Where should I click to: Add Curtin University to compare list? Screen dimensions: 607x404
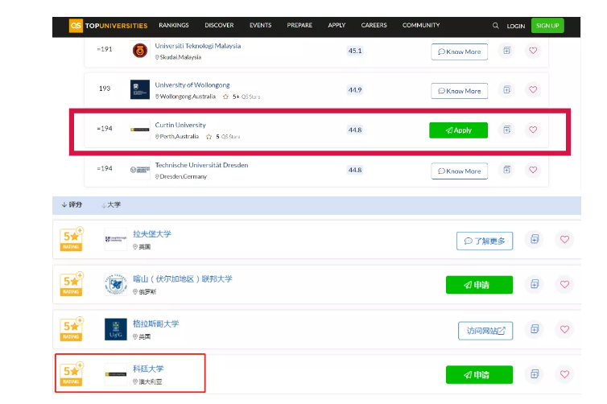506,130
